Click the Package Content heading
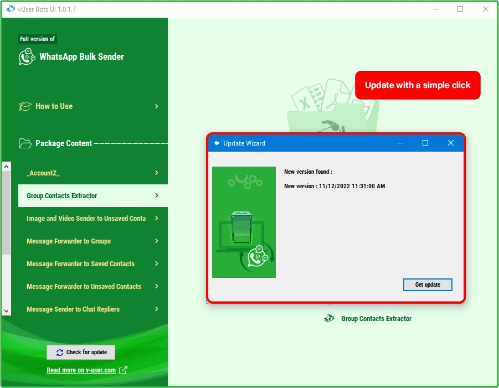 coord(64,143)
